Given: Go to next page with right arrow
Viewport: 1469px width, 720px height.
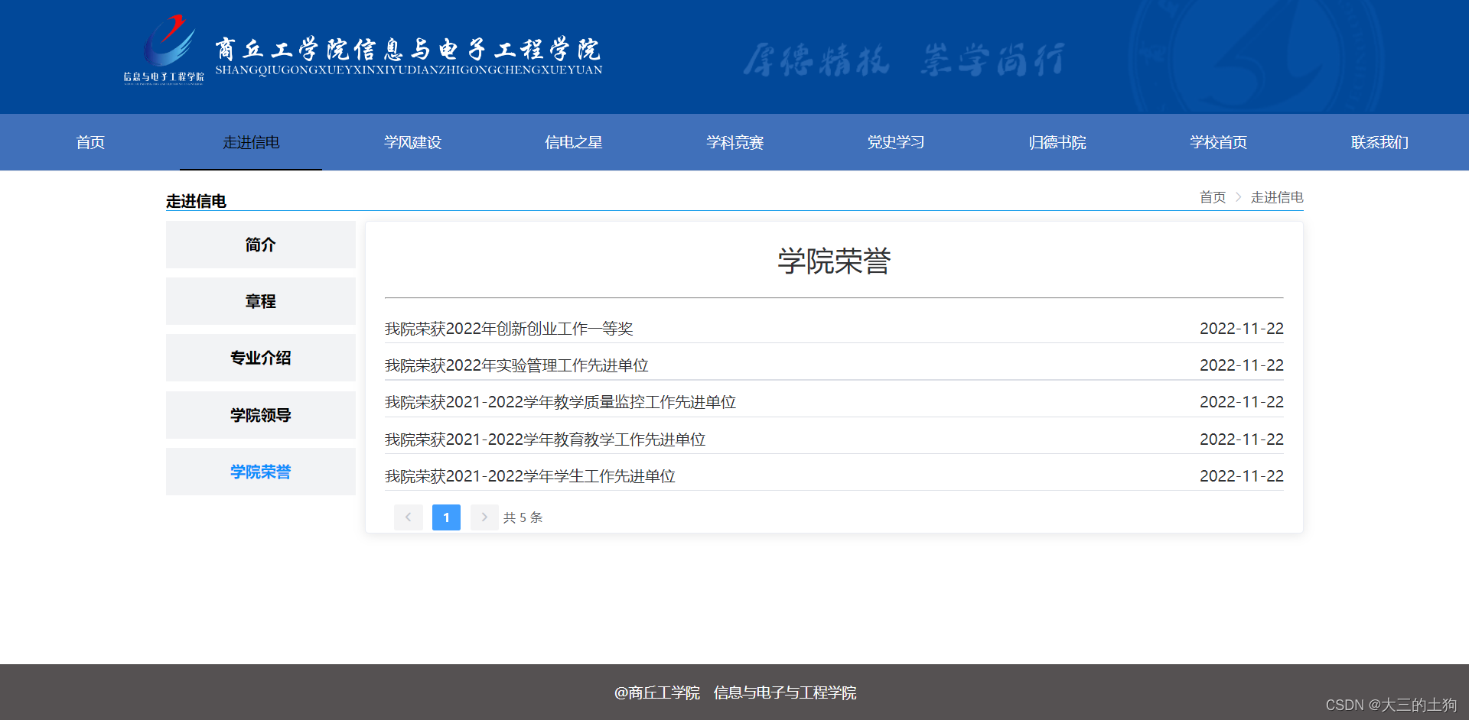Looking at the screenshot, I should pyautogui.click(x=484, y=517).
